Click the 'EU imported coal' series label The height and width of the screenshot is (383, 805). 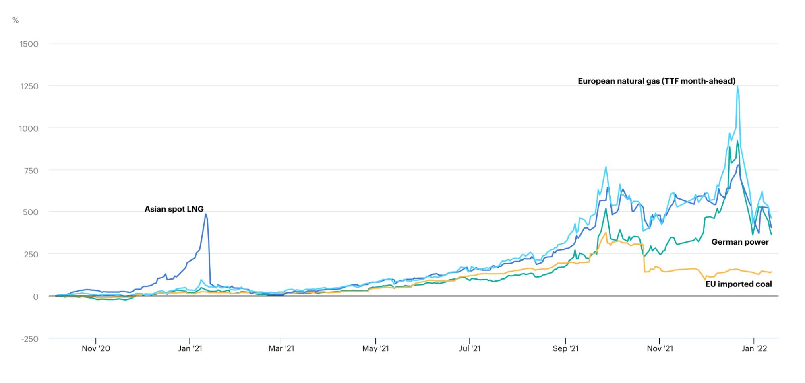point(739,284)
